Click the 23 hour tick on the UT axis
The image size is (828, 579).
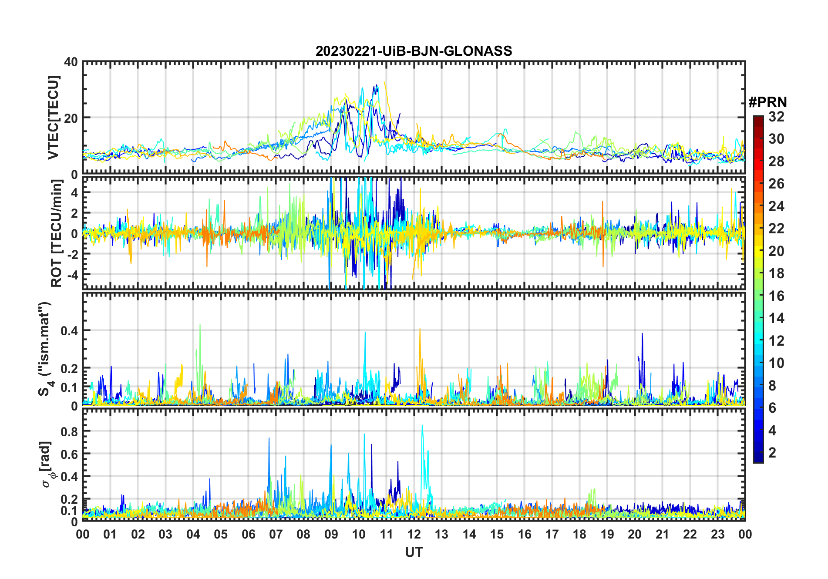click(717, 534)
